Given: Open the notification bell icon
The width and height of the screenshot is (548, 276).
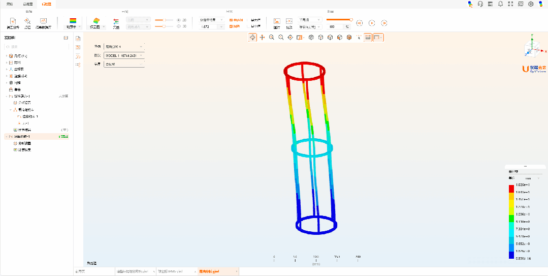Looking at the screenshot, I should (501, 4).
